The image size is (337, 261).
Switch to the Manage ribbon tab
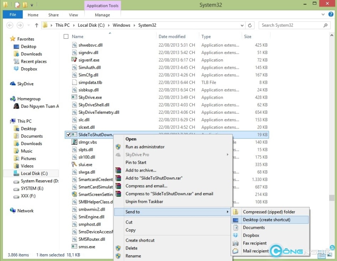point(103,15)
